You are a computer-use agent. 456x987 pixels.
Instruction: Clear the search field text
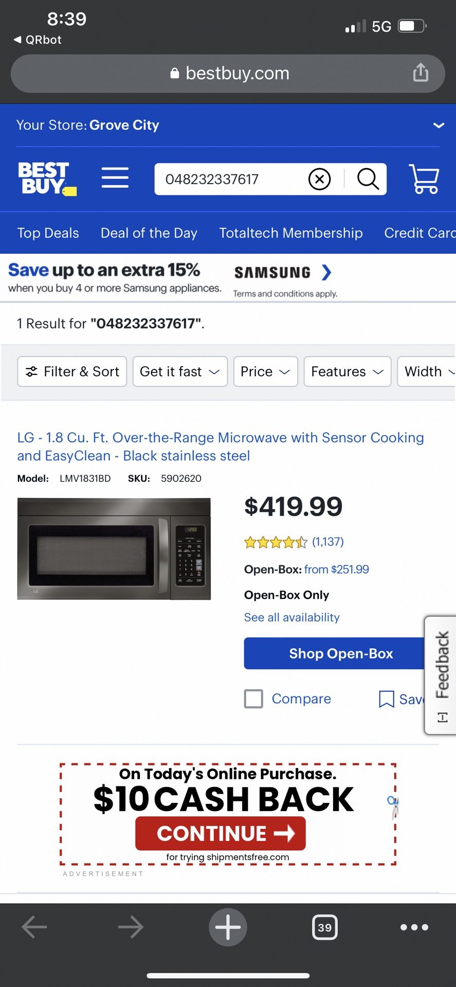point(319,179)
